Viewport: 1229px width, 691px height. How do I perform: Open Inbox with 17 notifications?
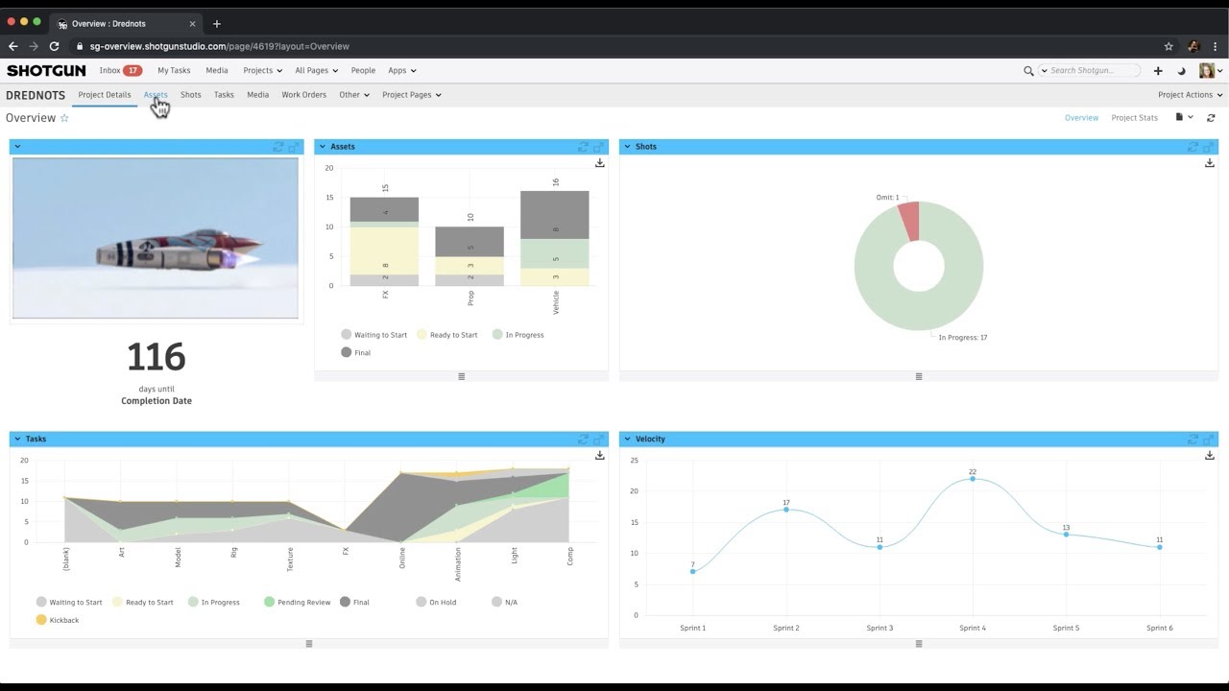pyautogui.click(x=121, y=71)
